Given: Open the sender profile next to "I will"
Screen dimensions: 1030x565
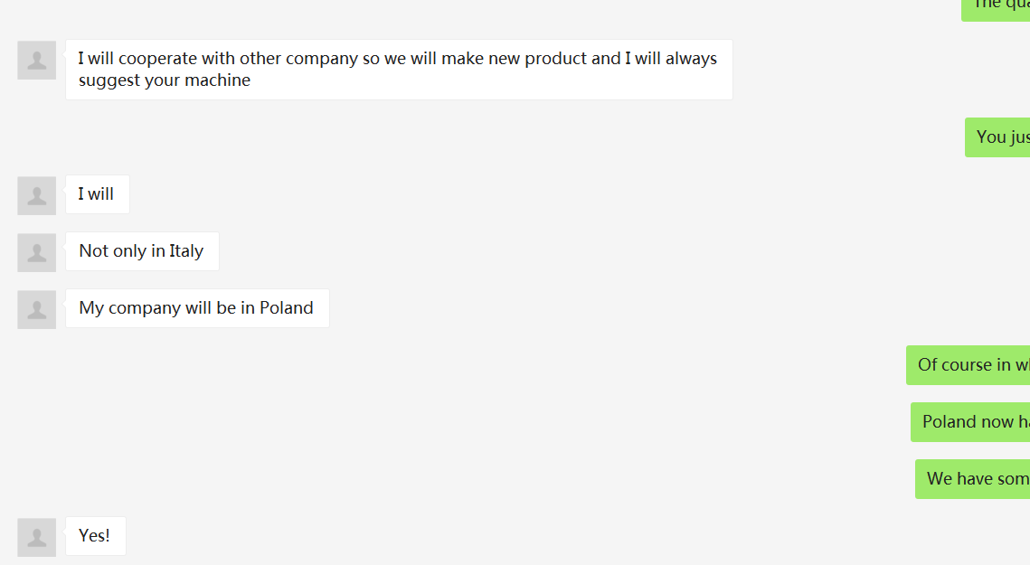Looking at the screenshot, I should 37,196.
